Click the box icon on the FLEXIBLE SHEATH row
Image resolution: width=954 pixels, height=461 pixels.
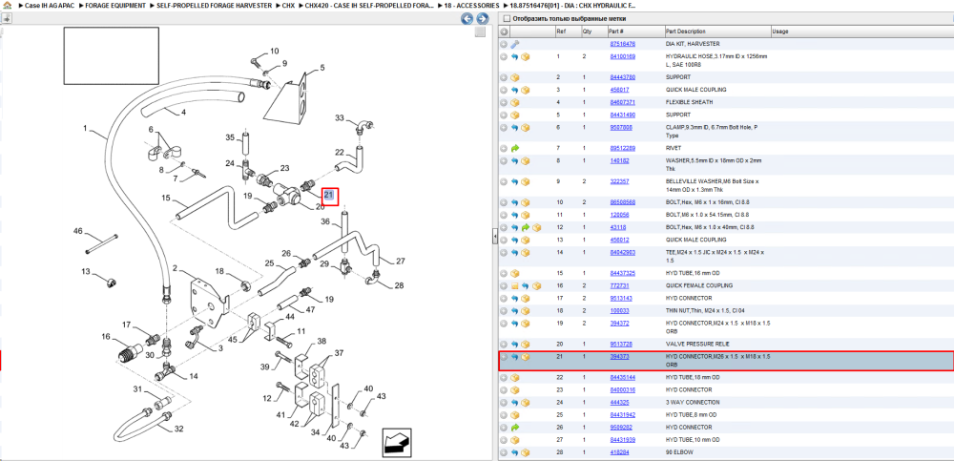coord(515,102)
